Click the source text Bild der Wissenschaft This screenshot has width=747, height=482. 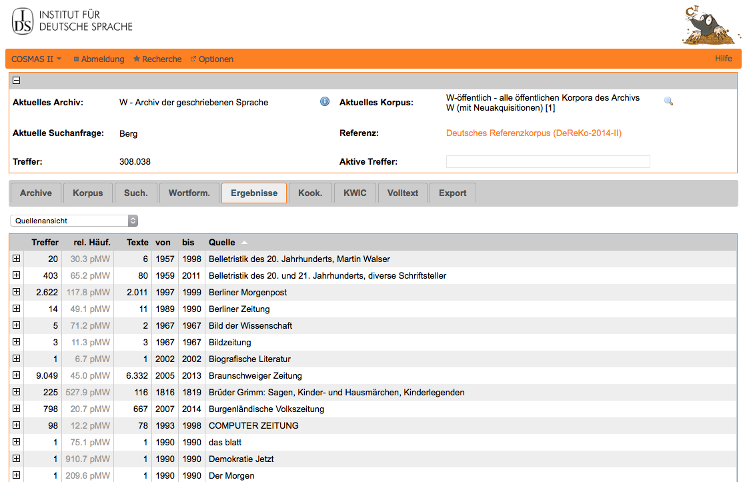(251, 326)
